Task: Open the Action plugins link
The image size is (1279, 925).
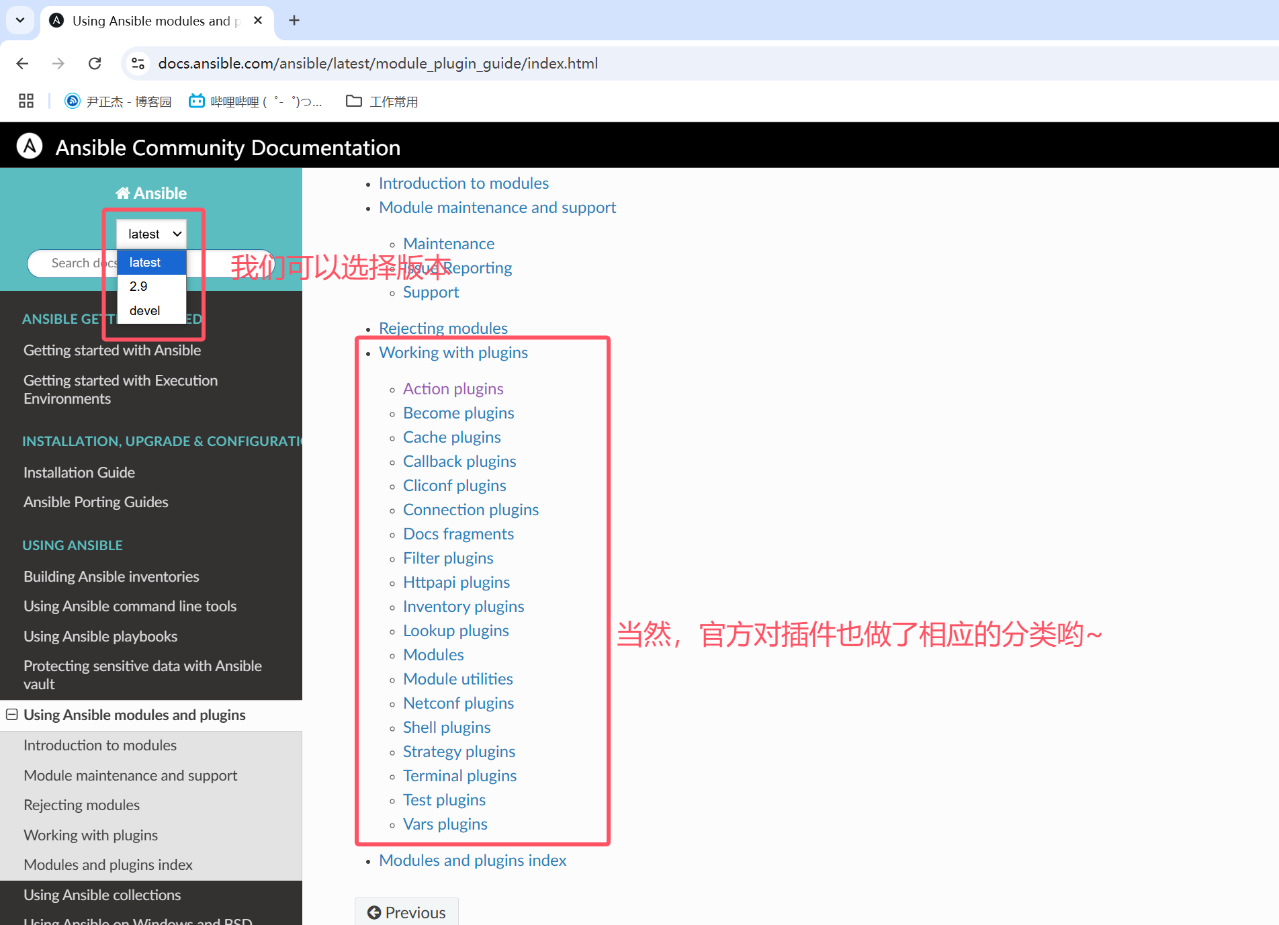Action: tap(453, 389)
